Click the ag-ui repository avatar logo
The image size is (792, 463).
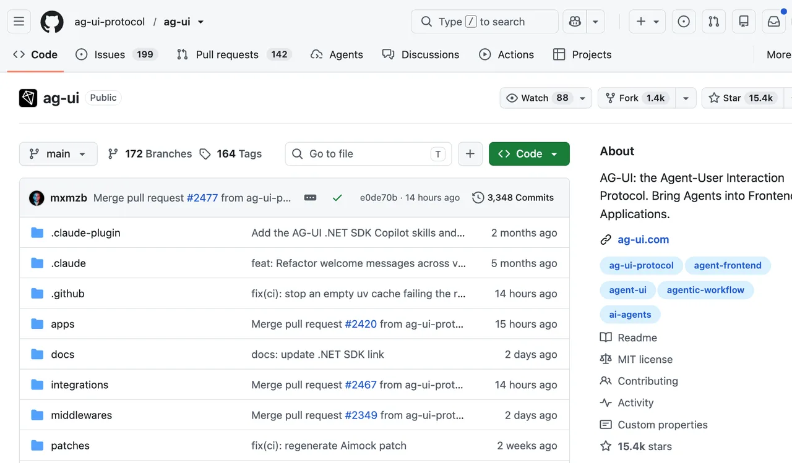pos(28,98)
